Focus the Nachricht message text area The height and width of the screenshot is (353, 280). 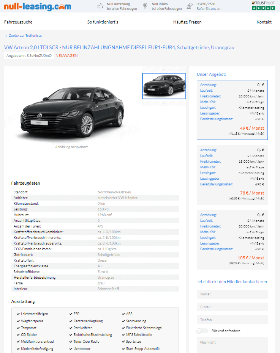232,345
